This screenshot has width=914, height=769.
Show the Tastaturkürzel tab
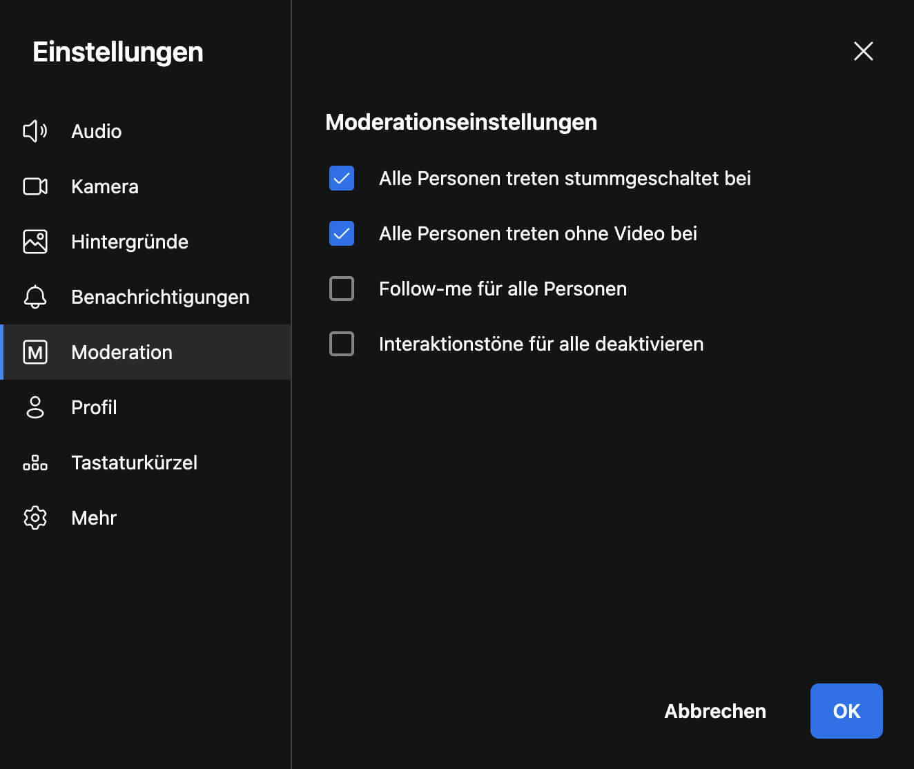tap(146, 463)
